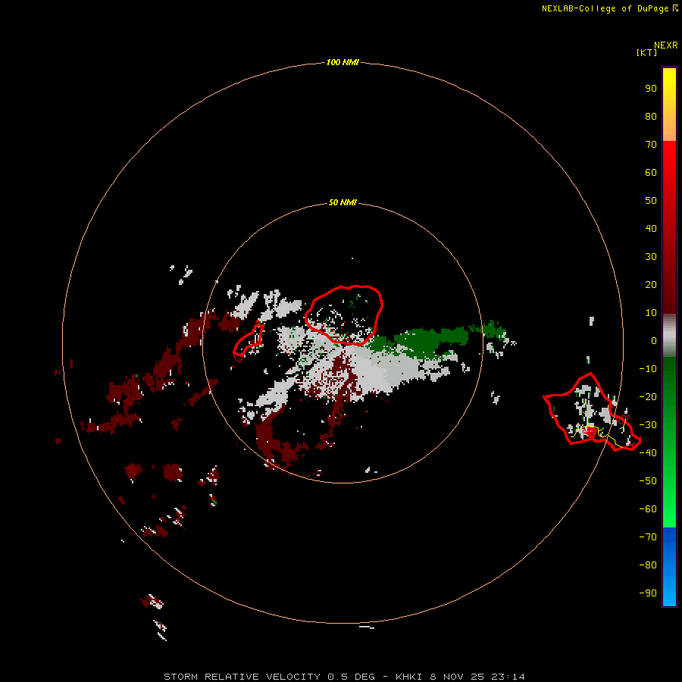Click the positive 80 value on velocity scale

pos(651,116)
